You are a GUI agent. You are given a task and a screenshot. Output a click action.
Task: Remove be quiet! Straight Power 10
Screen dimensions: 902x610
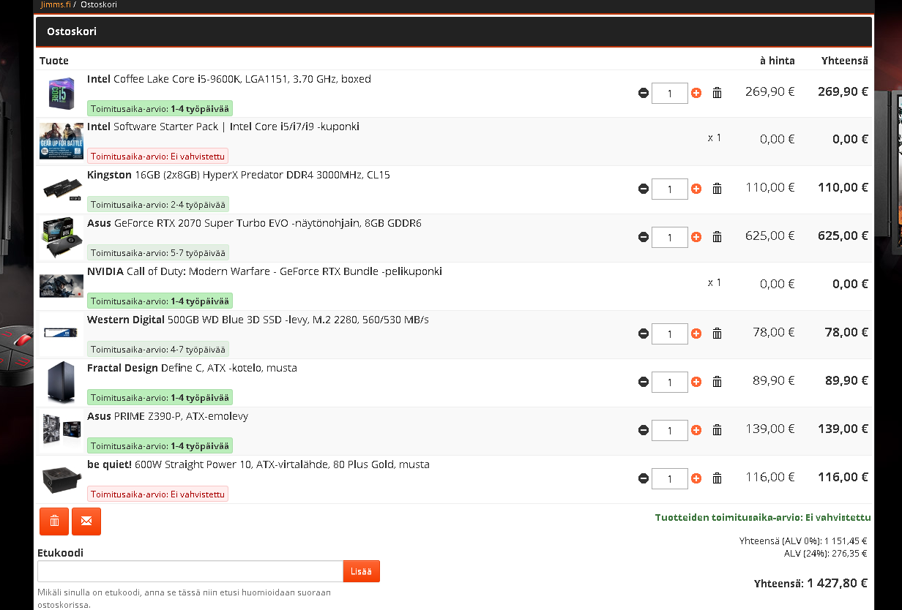(717, 478)
